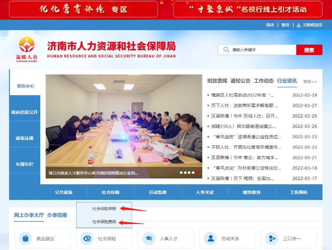The height and width of the screenshot is (250, 332).
Task: Open the 优化营商环境专区 banner
Action: (83, 9)
